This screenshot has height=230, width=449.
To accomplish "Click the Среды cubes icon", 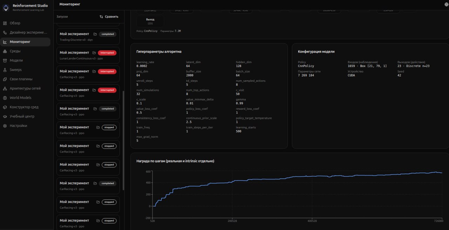I will click(x=5, y=51).
